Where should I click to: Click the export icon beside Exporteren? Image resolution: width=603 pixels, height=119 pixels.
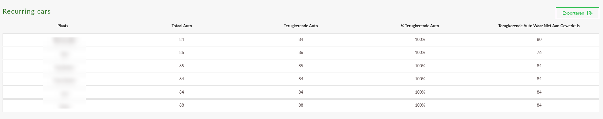pos(590,13)
